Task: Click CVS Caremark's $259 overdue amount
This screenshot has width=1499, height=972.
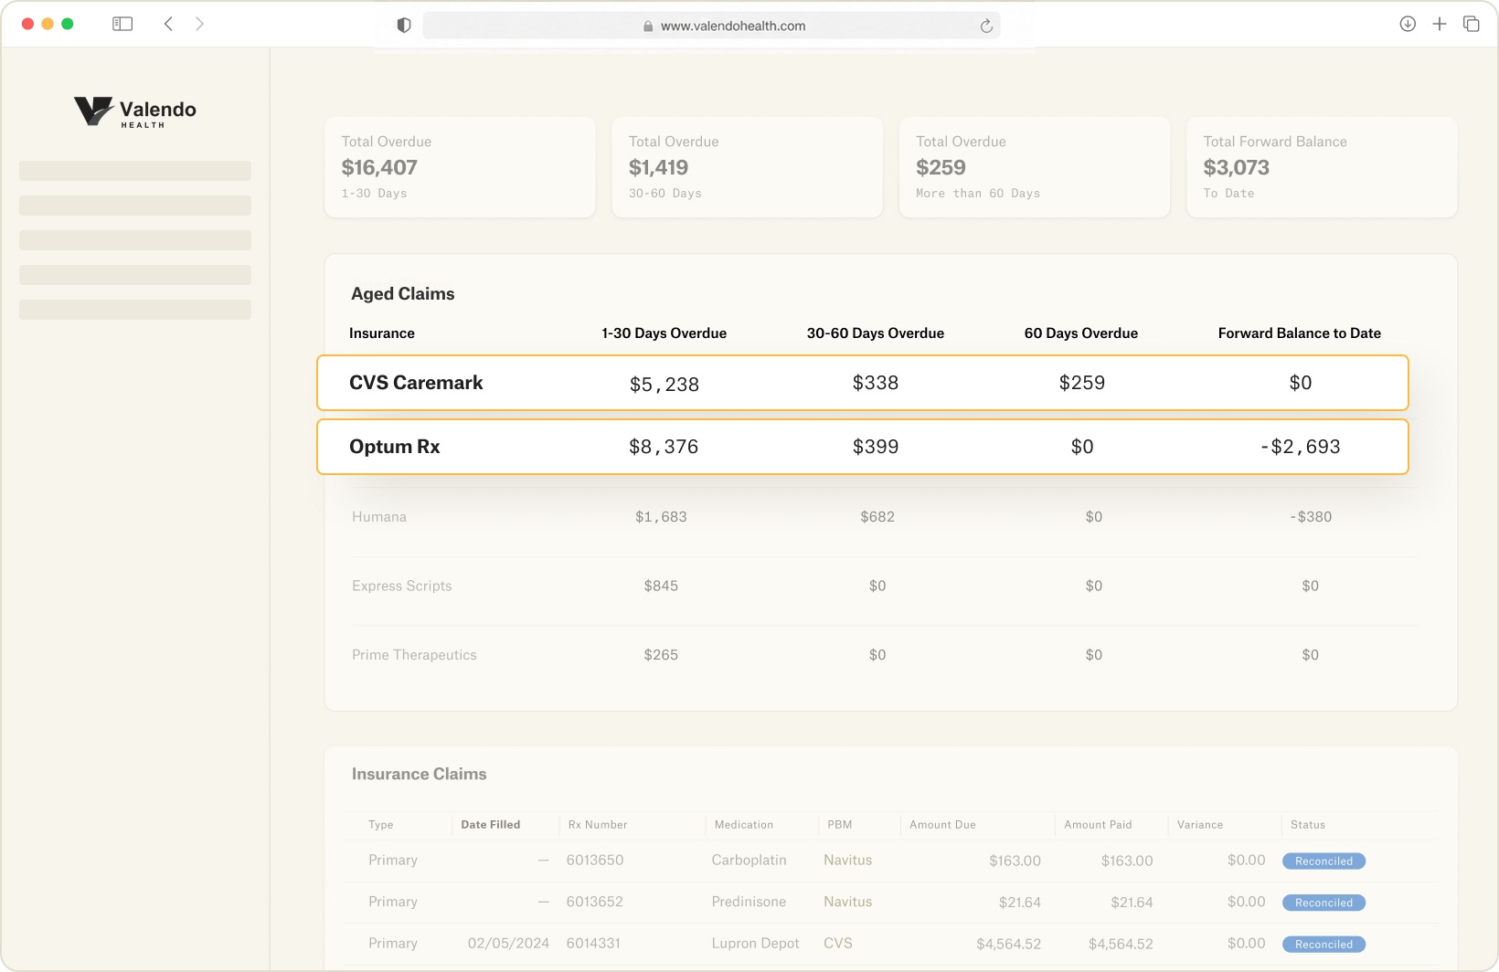Action: point(1082,383)
